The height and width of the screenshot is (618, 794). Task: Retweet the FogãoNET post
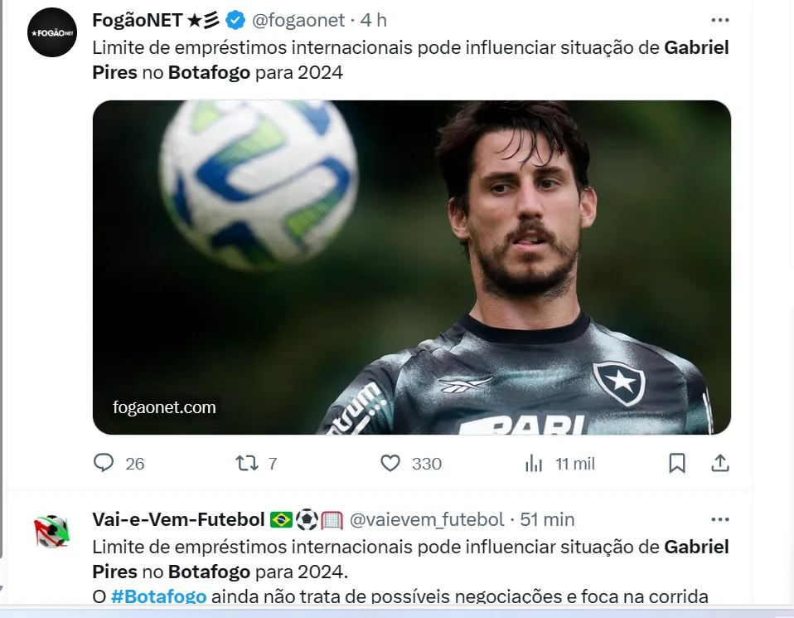pyautogui.click(x=257, y=463)
